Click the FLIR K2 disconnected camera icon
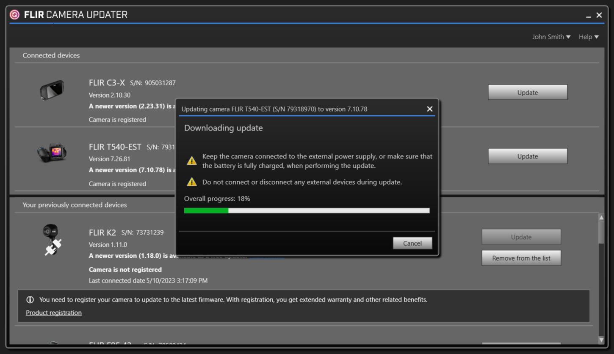This screenshot has width=614, height=354. 52,240
